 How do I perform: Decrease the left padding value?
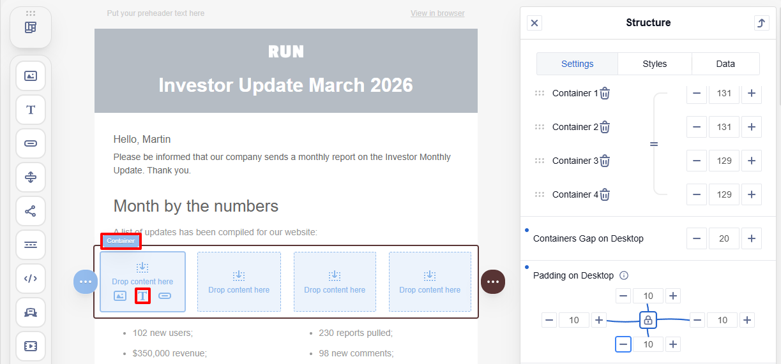click(549, 320)
